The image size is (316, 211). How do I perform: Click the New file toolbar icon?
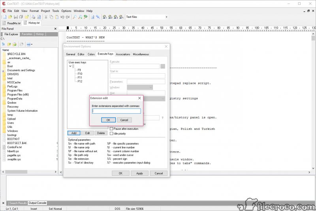[5, 17]
